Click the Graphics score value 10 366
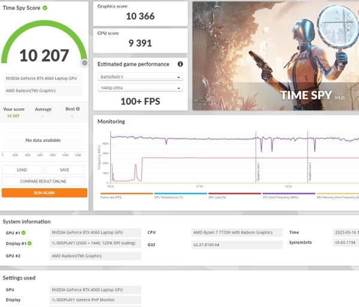359x307 pixels. point(141,16)
